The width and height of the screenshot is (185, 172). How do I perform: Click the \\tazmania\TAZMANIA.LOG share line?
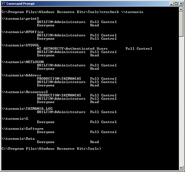pyautogui.click(x=27, y=109)
